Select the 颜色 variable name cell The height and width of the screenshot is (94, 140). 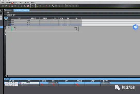pyautogui.click(x=19, y=20)
